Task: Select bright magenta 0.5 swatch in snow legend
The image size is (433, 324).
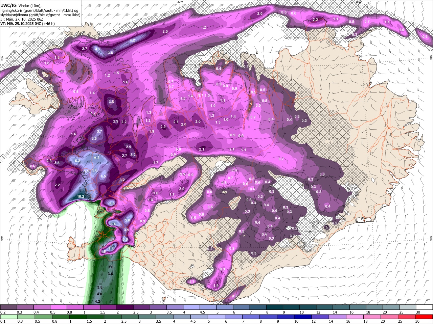Action: [58, 307]
